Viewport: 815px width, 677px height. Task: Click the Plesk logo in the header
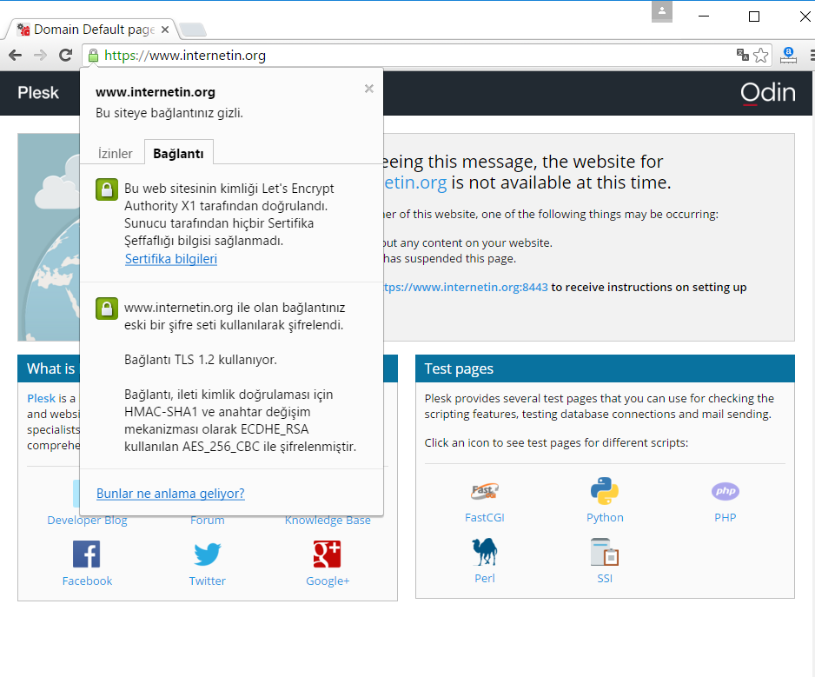click(x=38, y=92)
